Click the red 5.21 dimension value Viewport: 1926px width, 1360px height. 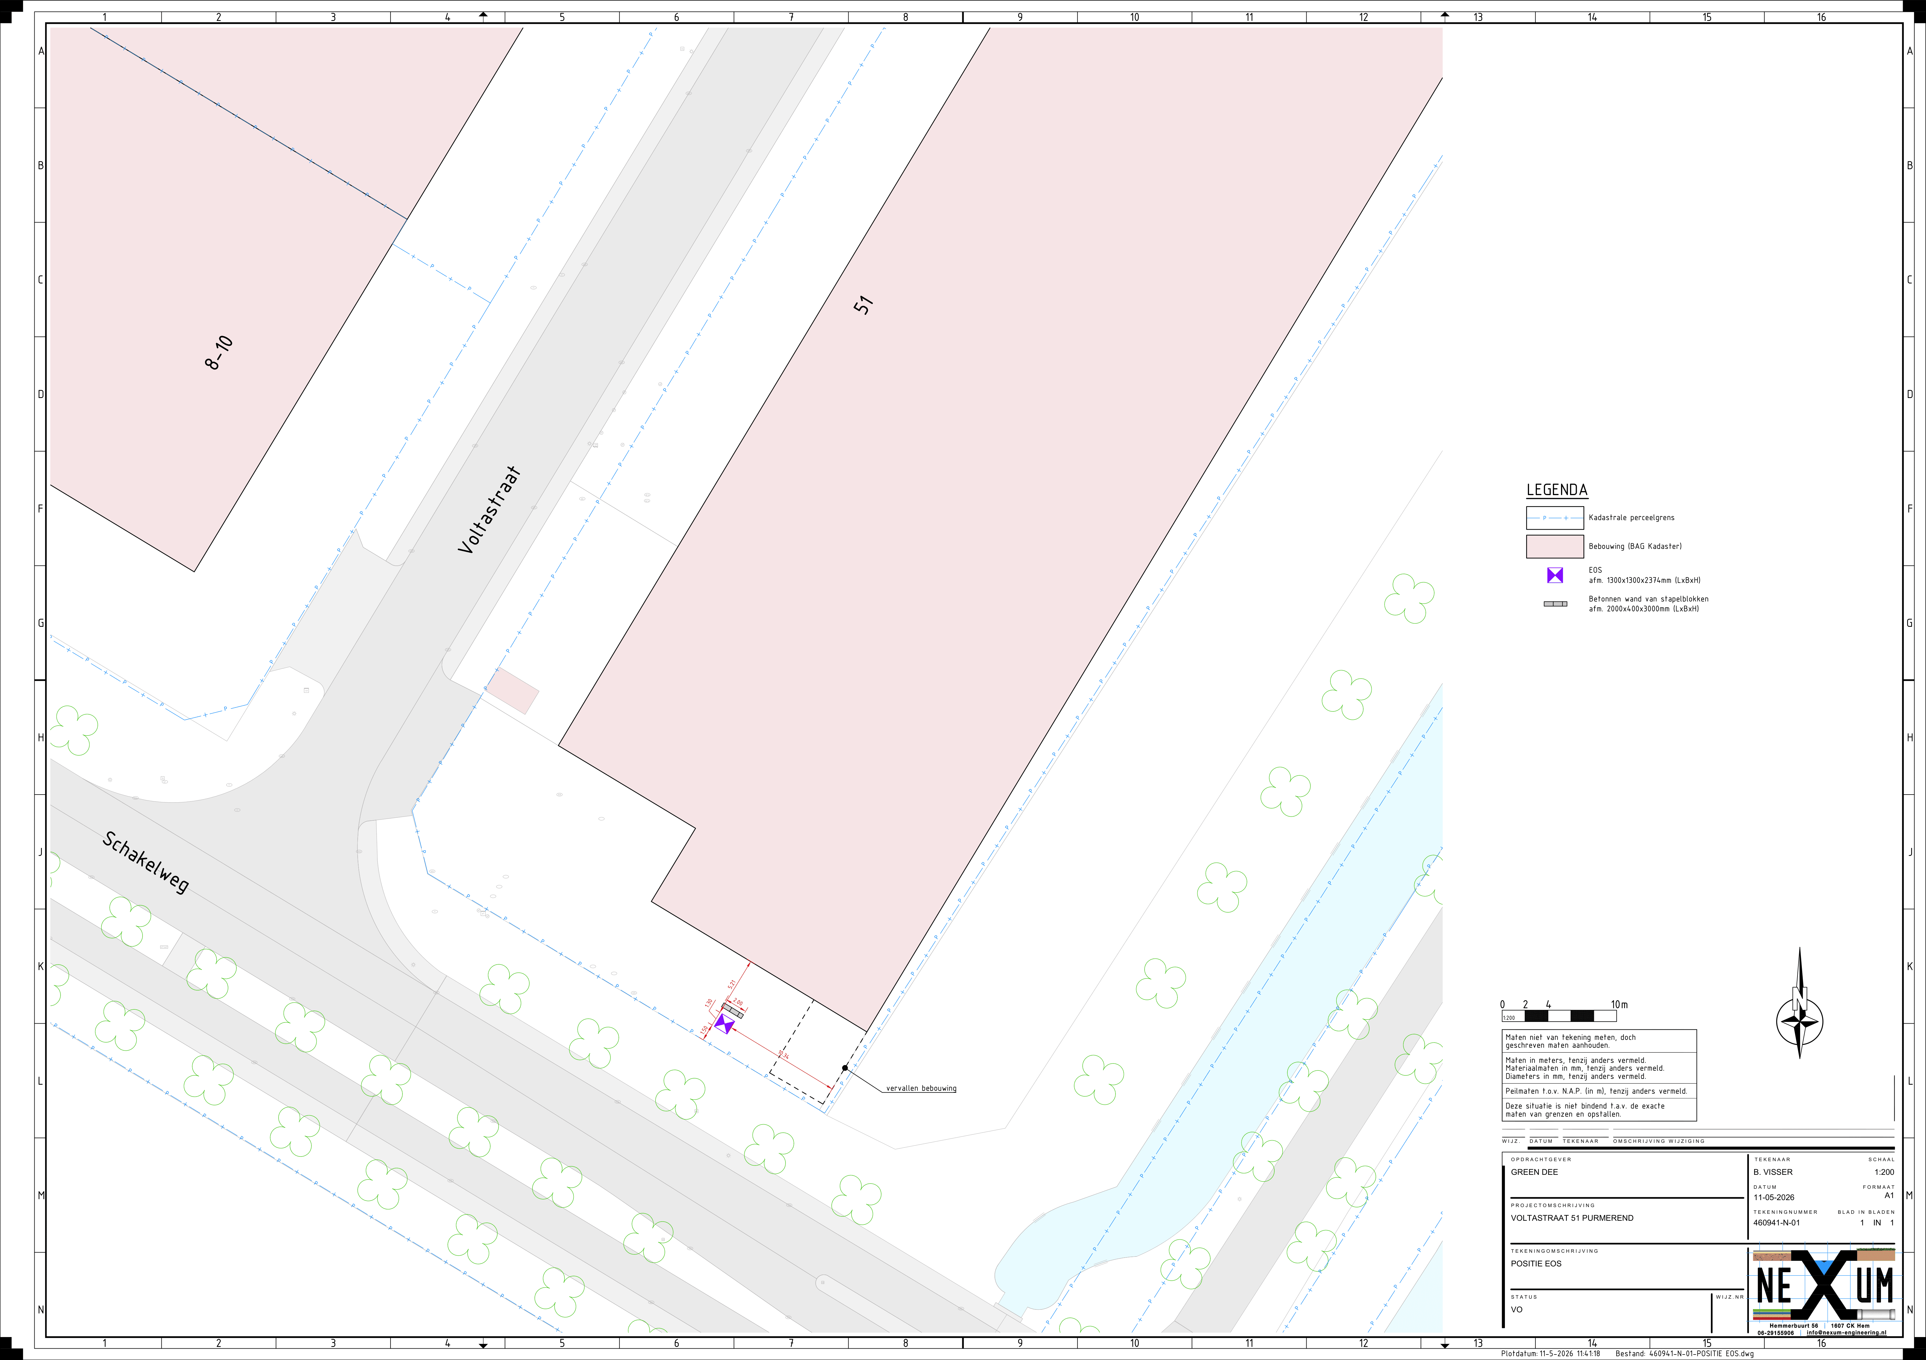(x=731, y=984)
